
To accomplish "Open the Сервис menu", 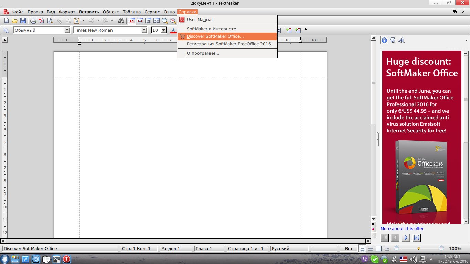I will (152, 12).
